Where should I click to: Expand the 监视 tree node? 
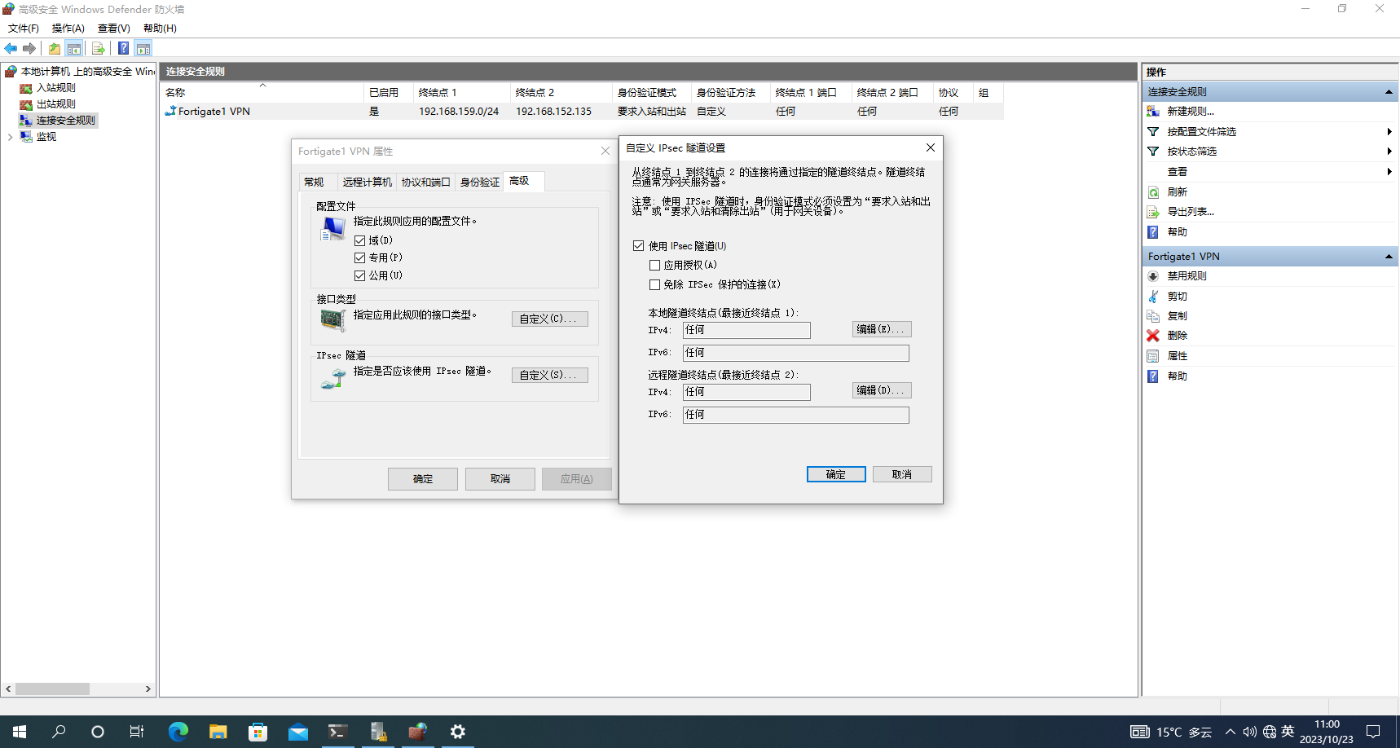pos(10,137)
